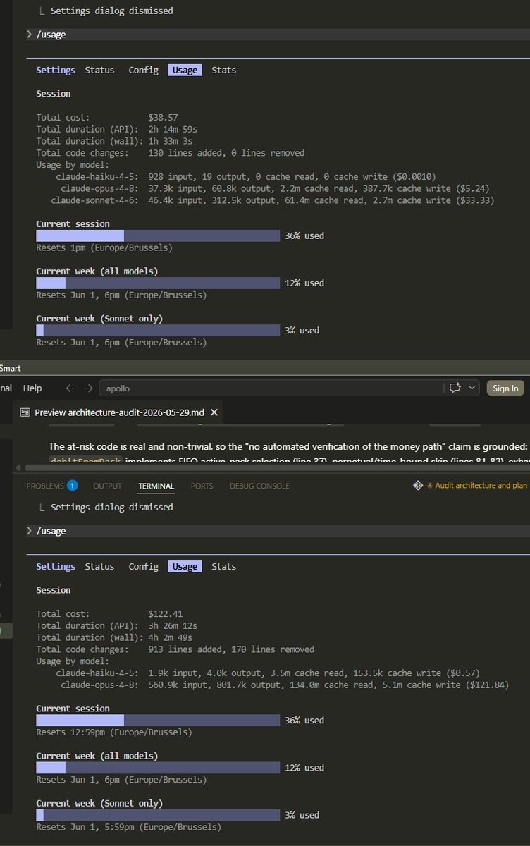Click the wall duration value 1h 33m 3s

[x=170, y=141]
